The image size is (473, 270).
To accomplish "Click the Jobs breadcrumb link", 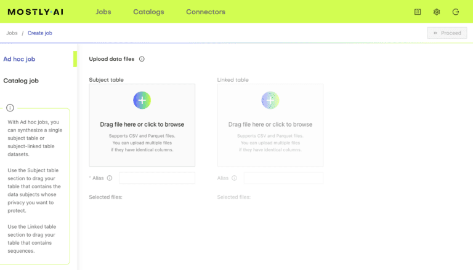I will [12, 33].
